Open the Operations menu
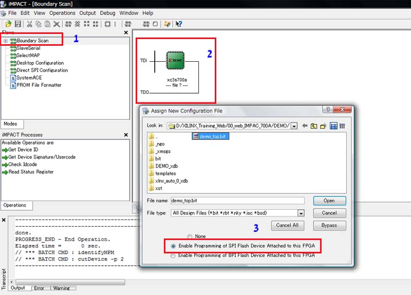Viewport: 411px width, 295px height. 62,13
